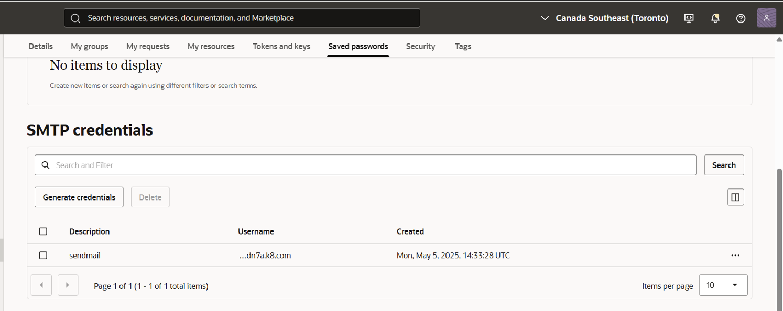Click the Generate credentials button
Viewport: 783px width, 311px height.
[79, 197]
